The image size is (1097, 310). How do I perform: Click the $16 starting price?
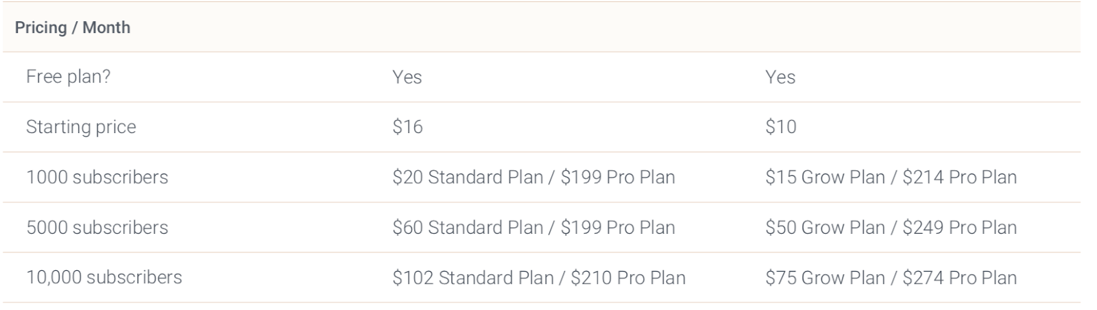tap(407, 127)
